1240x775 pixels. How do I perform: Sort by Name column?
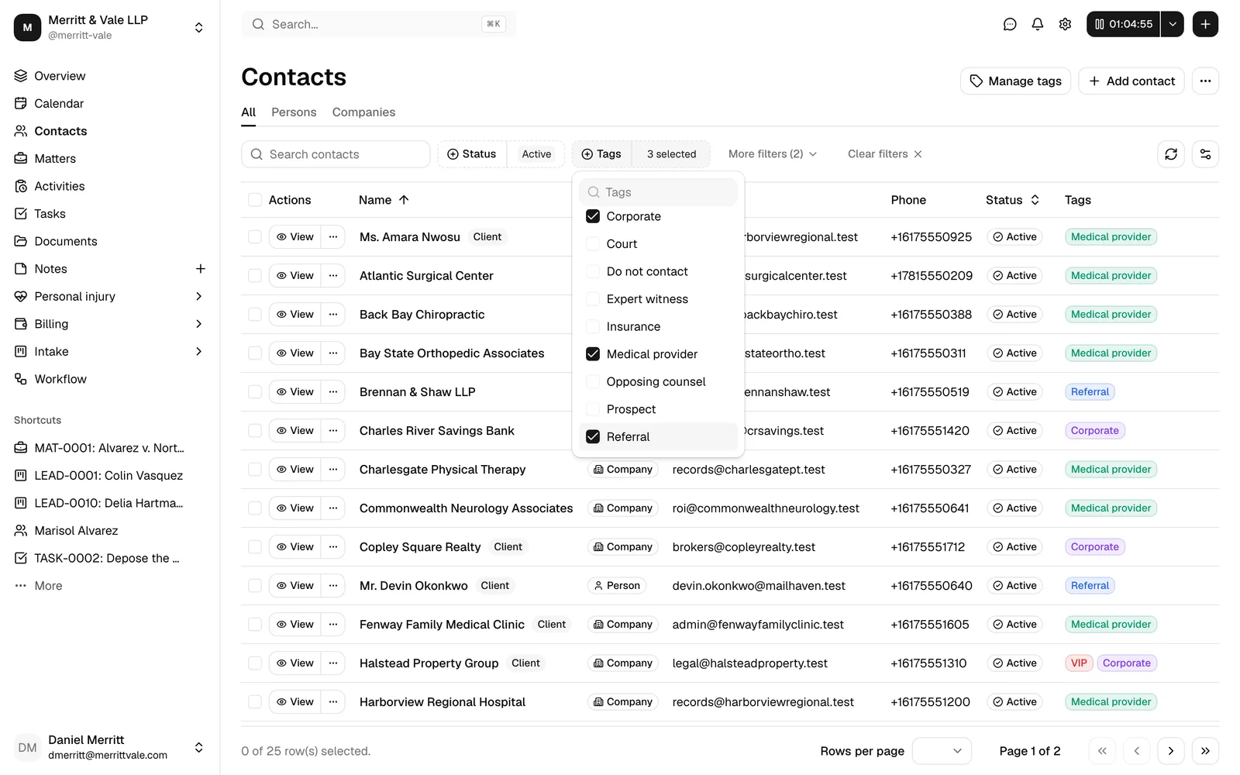(x=384, y=200)
